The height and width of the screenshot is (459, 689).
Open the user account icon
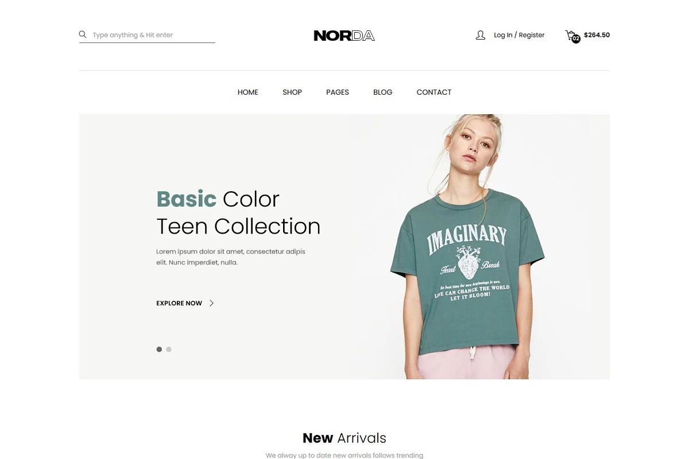click(x=481, y=35)
